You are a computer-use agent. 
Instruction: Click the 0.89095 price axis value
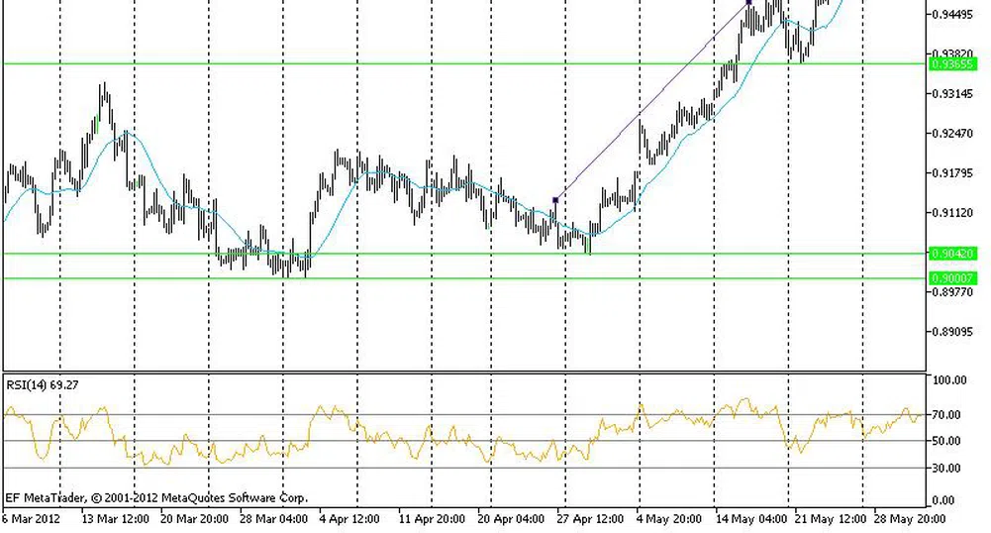950,332
